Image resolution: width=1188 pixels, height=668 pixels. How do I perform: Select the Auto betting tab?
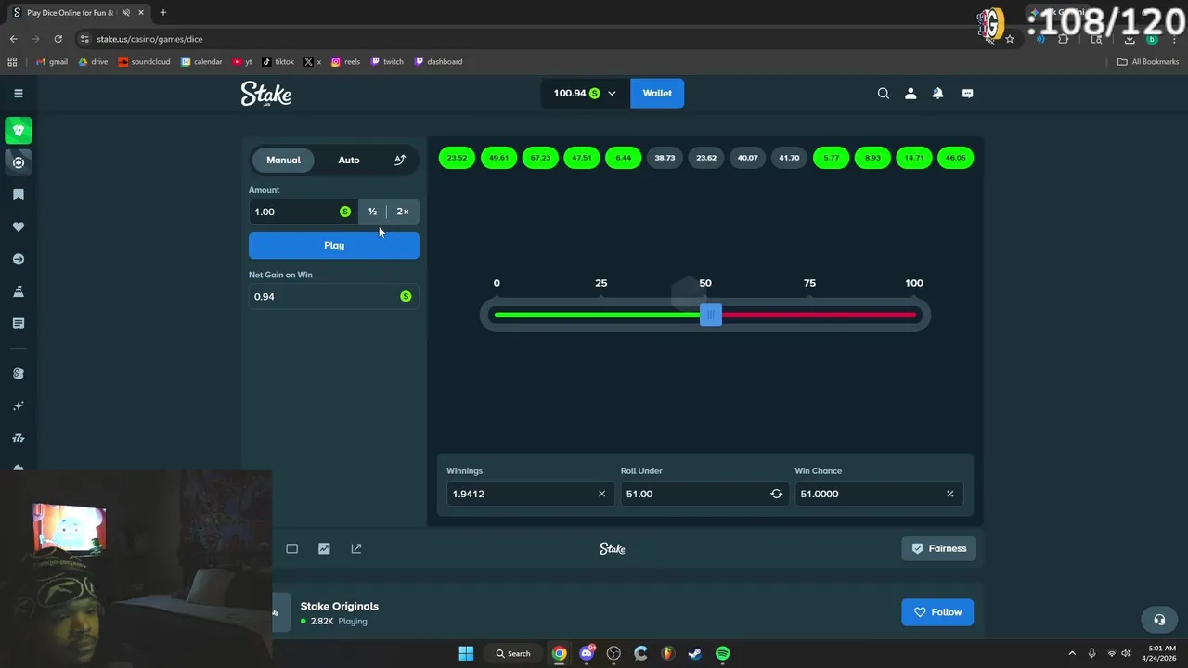tap(349, 160)
